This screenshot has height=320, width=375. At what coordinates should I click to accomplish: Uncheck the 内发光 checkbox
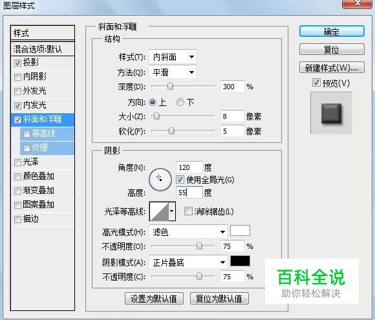[17, 105]
